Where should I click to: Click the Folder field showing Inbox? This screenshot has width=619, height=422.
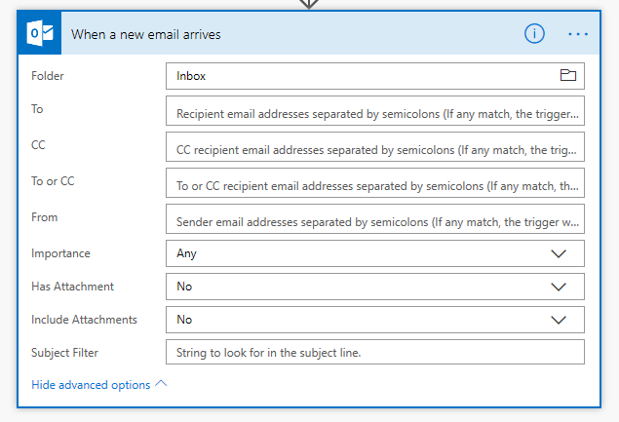361,76
